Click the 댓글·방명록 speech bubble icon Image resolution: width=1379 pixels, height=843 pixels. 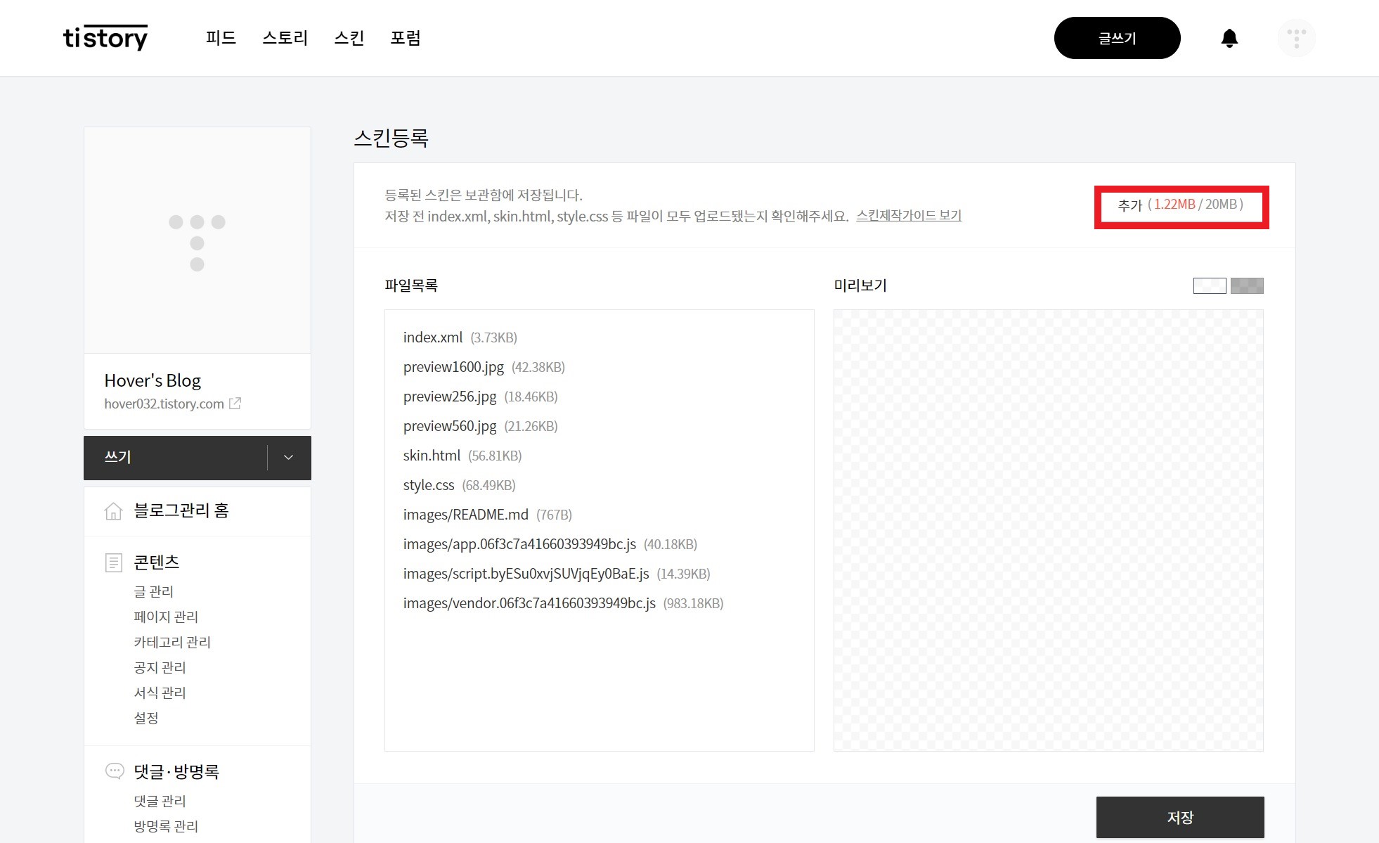[x=114, y=771]
